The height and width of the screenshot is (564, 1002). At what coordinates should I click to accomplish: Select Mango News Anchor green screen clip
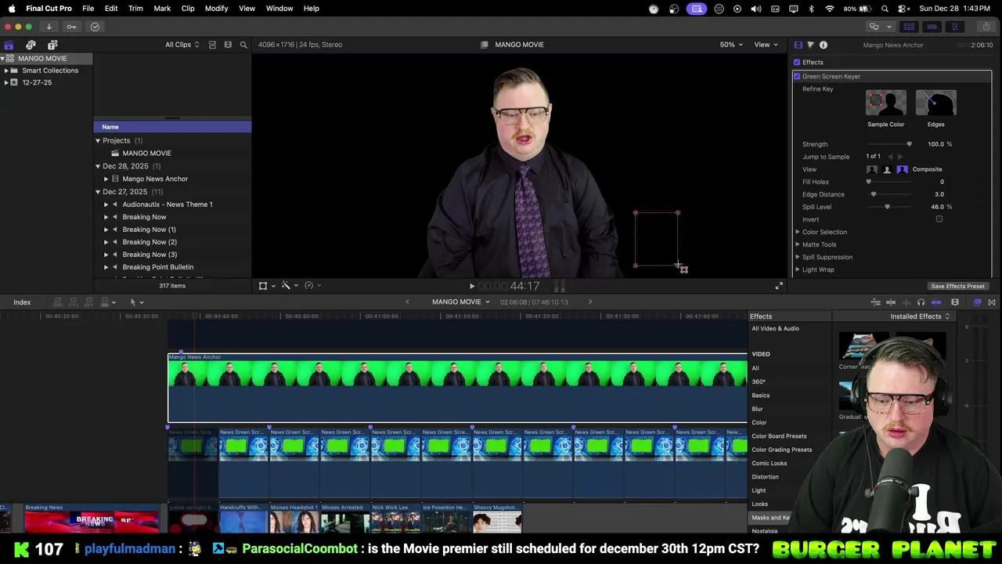click(x=457, y=389)
